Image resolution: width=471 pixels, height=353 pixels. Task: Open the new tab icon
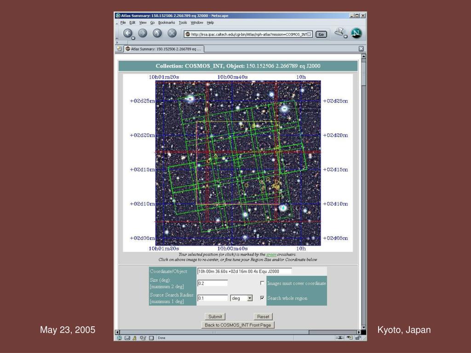pyautogui.click(x=120, y=49)
